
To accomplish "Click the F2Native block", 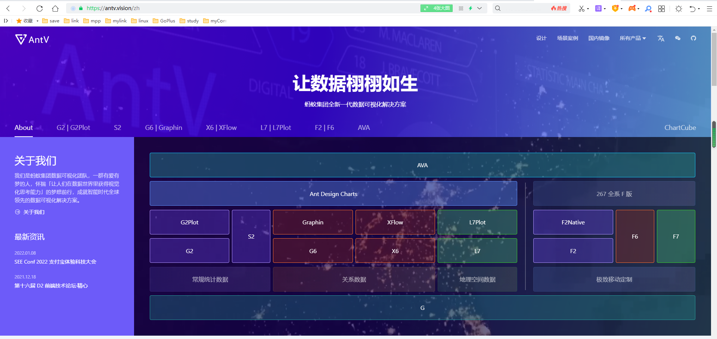I will coord(573,222).
